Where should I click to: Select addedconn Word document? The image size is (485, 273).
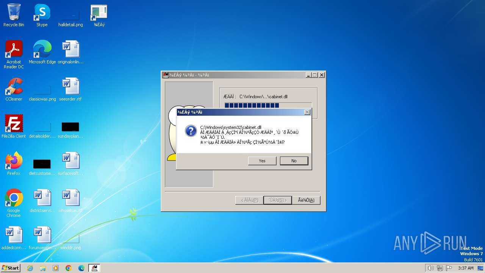pos(14,238)
